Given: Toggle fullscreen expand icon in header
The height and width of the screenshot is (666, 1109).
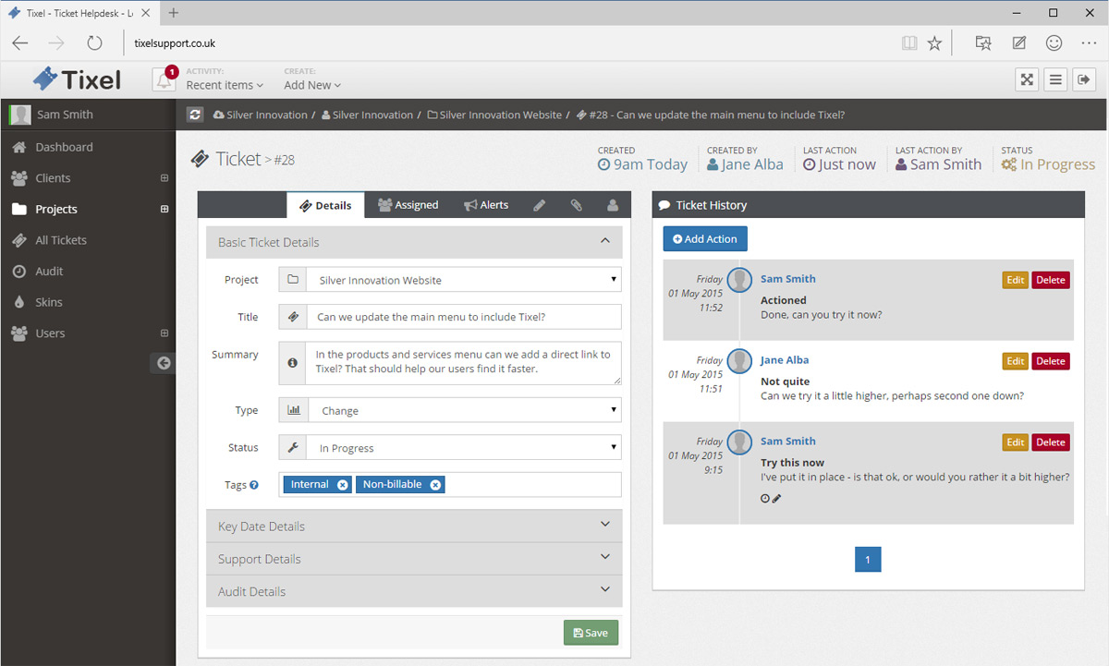Looking at the screenshot, I should click(1027, 79).
